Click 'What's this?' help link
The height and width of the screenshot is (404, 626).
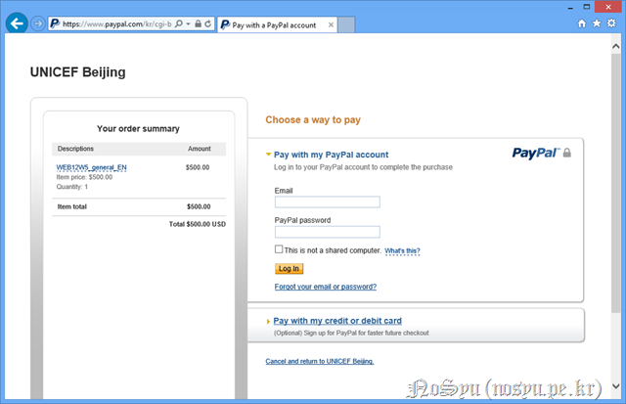(402, 251)
